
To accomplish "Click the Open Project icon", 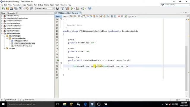I will (x=12, y=9).
